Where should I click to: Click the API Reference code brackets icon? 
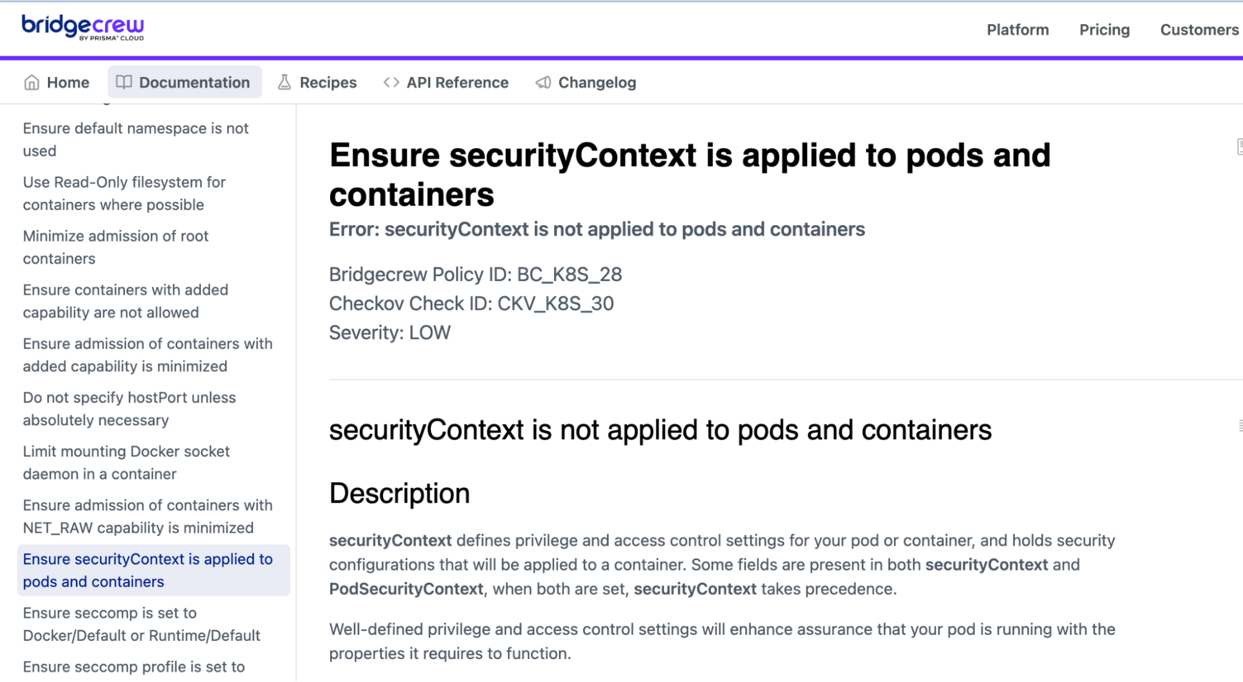tap(391, 82)
